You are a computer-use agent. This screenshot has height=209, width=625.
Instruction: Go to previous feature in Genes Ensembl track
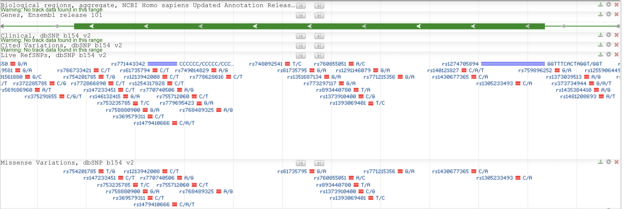(301, 15)
